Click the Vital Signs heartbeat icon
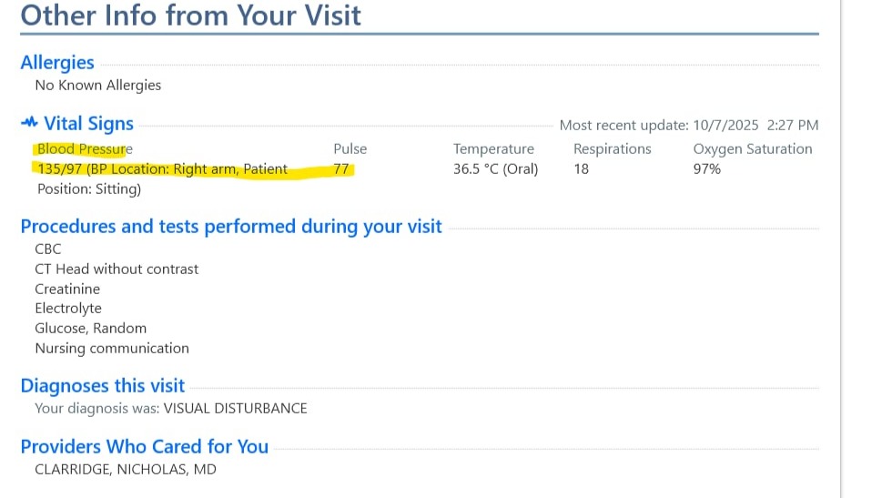The height and width of the screenshot is (498, 882). pos(29,123)
